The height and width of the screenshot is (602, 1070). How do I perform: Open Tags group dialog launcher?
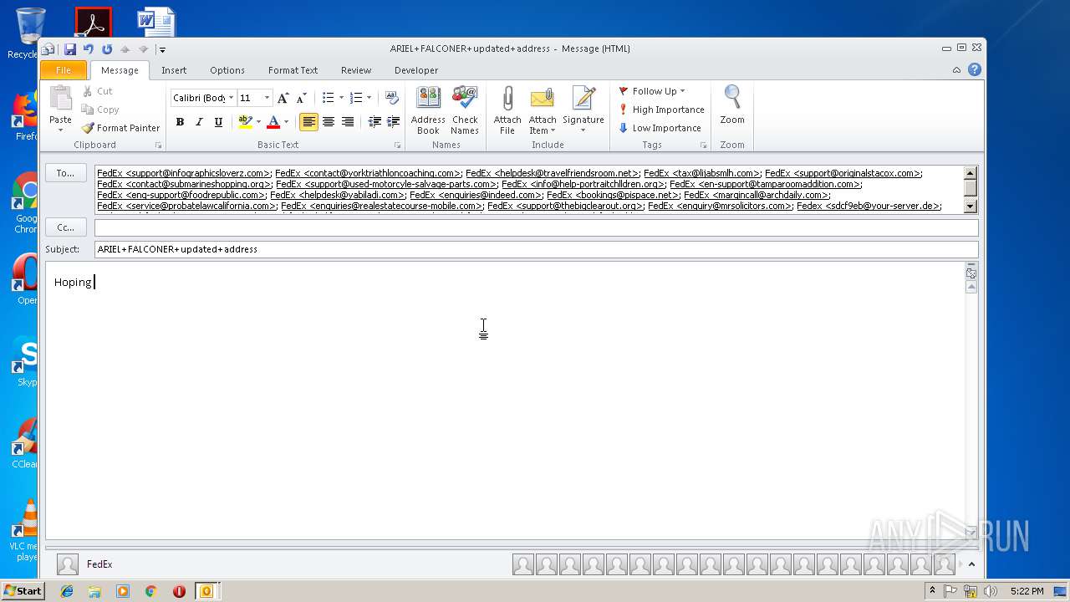click(703, 145)
